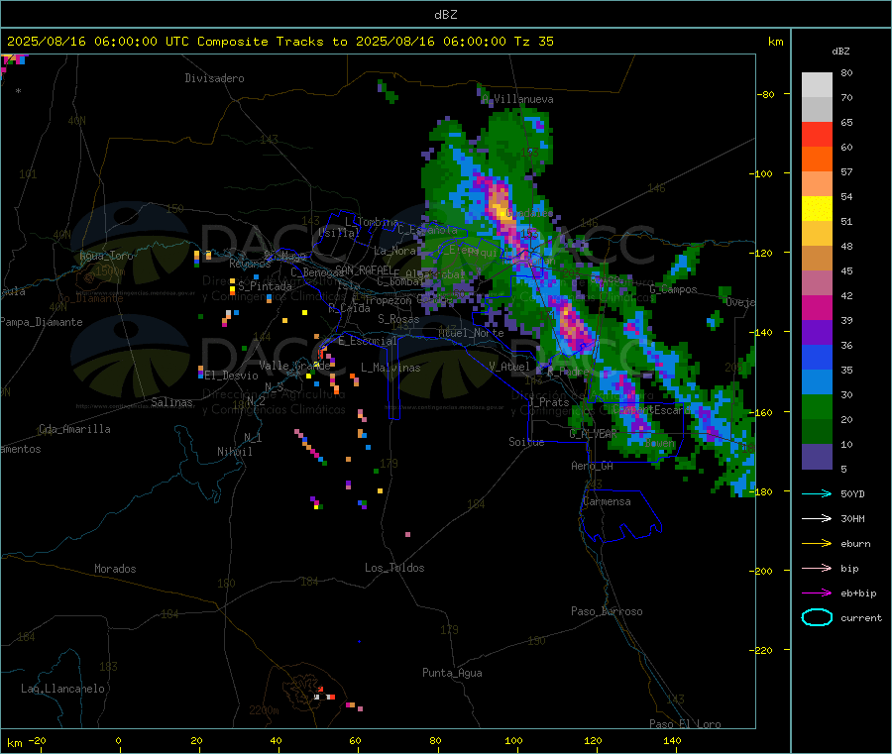Click the cyan current ellipse symbol
892x754 pixels.
point(817,617)
